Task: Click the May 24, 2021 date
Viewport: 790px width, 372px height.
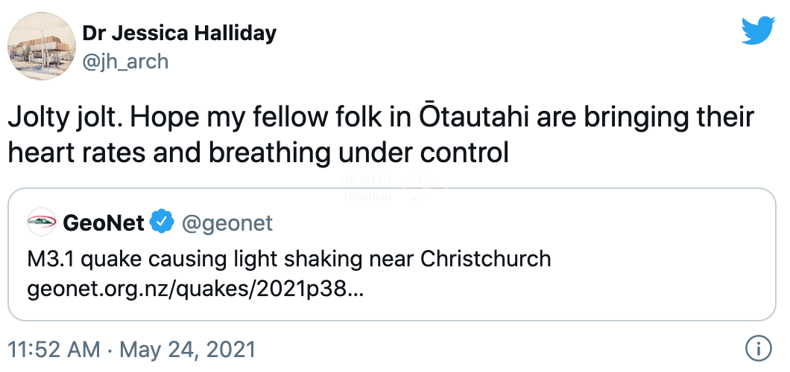Action: coord(188,349)
